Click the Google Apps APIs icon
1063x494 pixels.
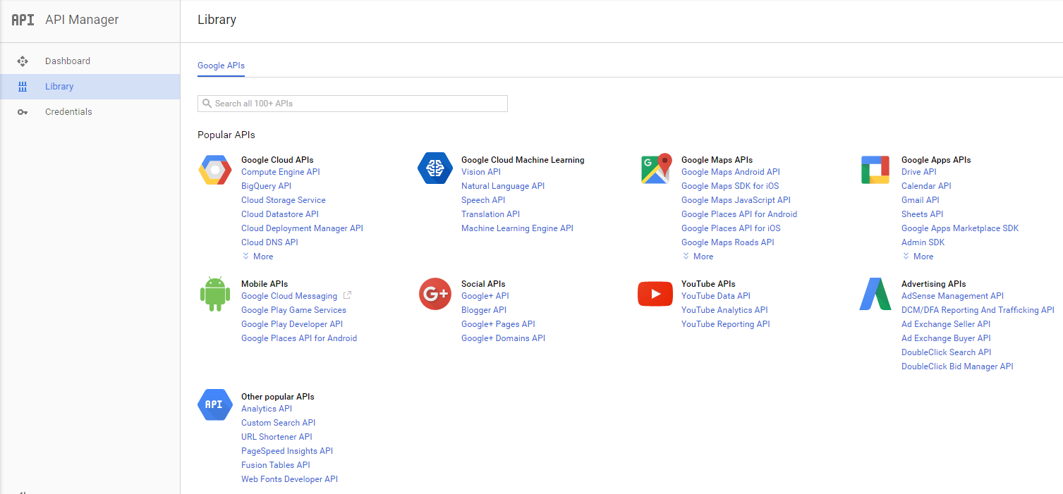(875, 170)
